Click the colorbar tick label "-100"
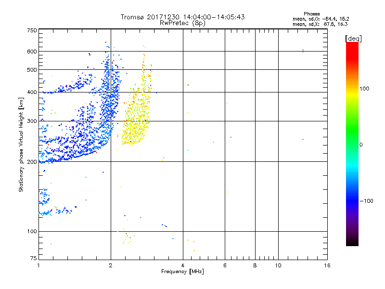The width and height of the screenshot is (385, 289). click(x=366, y=201)
